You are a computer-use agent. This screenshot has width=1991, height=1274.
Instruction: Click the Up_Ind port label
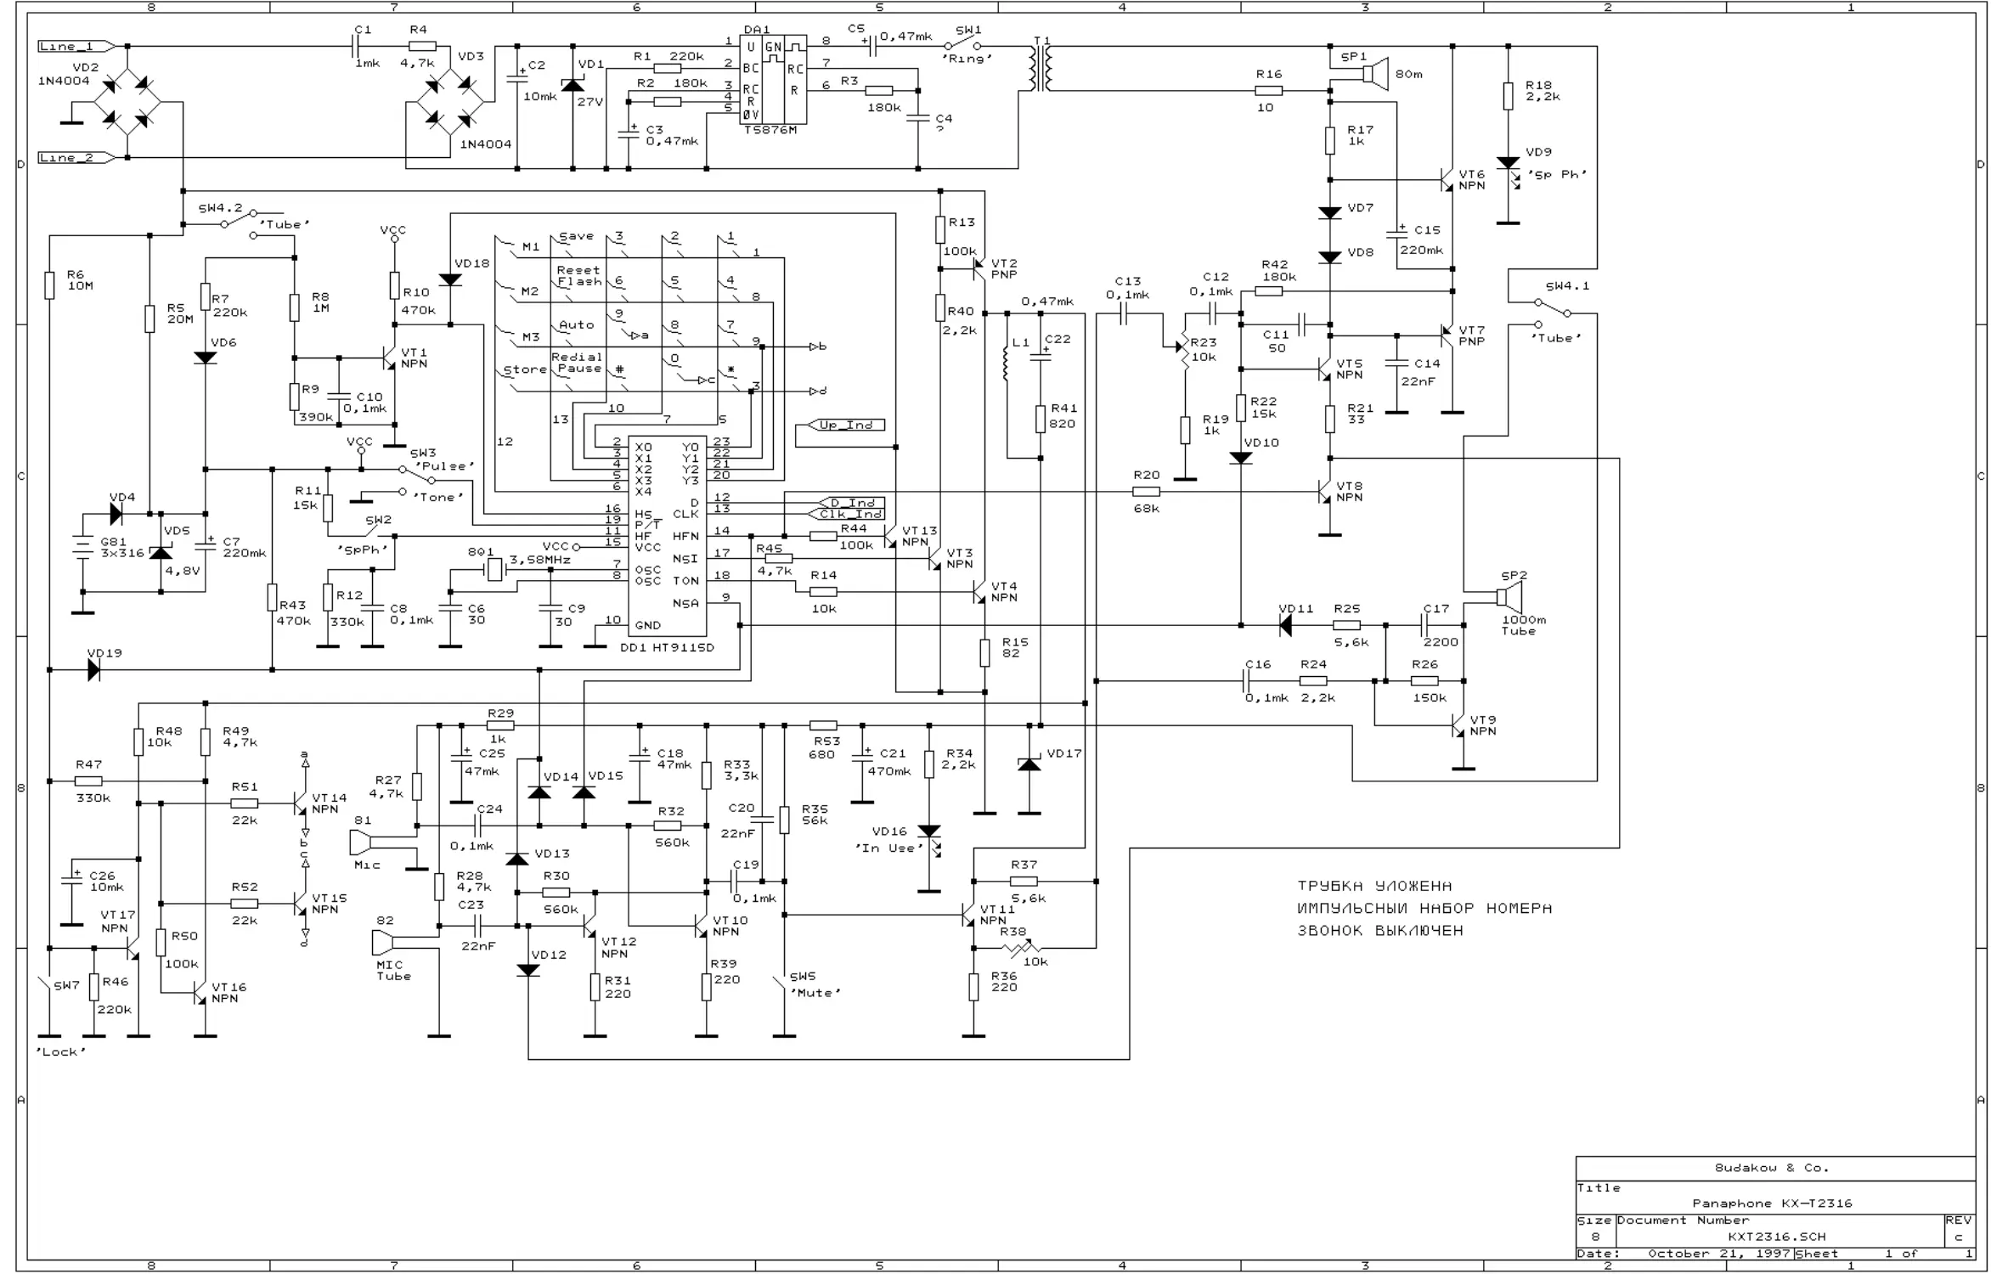click(x=846, y=425)
